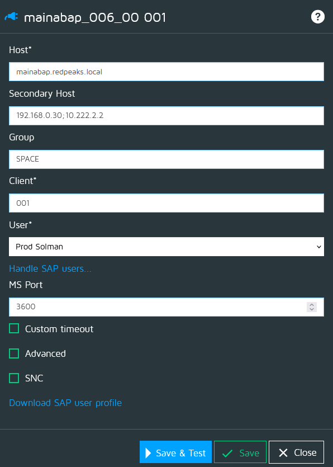Open the help question mark icon
Image resolution: width=333 pixels, height=467 pixels.
click(x=317, y=17)
